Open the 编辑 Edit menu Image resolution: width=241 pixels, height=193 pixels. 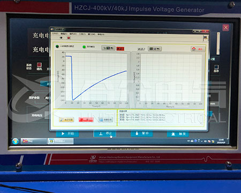pos(64,34)
